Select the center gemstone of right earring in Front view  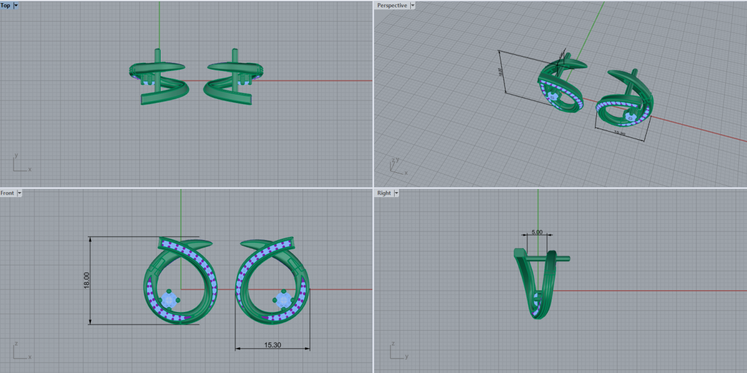pos(284,300)
